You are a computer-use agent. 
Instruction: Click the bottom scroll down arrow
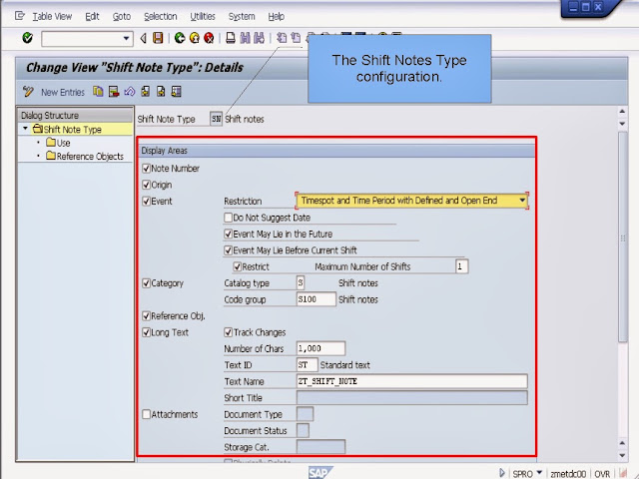622,455
